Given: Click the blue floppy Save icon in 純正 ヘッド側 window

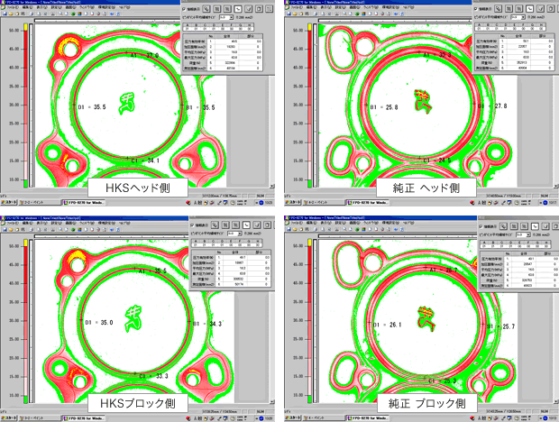Looking at the screenshot, I should click(289, 14).
